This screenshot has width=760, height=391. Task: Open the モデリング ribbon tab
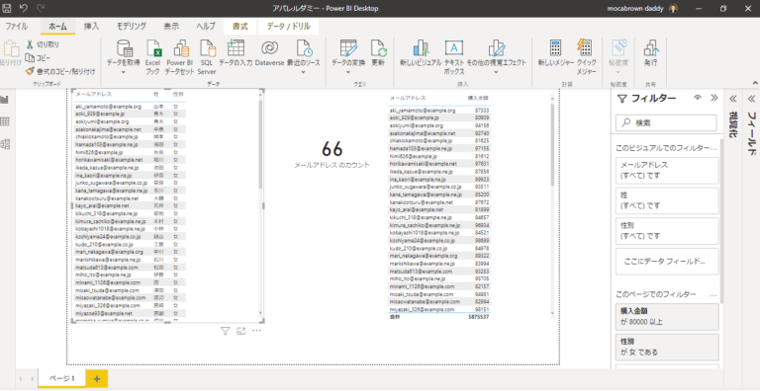[132, 27]
